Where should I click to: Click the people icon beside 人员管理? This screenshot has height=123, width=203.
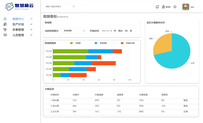[5, 35]
